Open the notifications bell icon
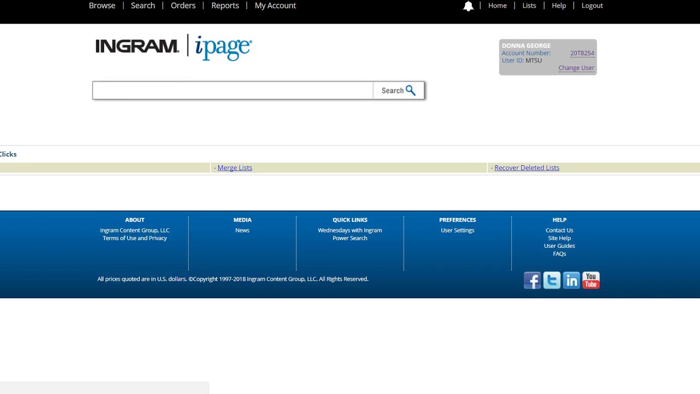The image size is (700, 394). [468, 6]
